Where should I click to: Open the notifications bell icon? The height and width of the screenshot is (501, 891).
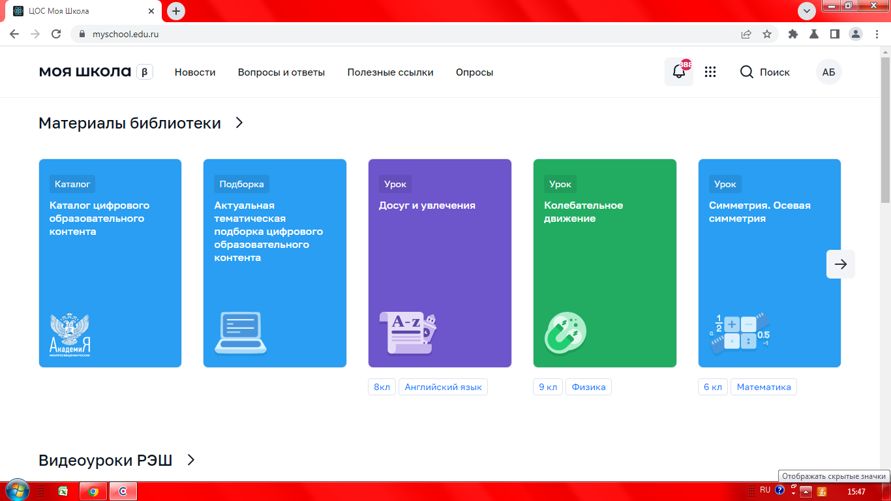679,72
